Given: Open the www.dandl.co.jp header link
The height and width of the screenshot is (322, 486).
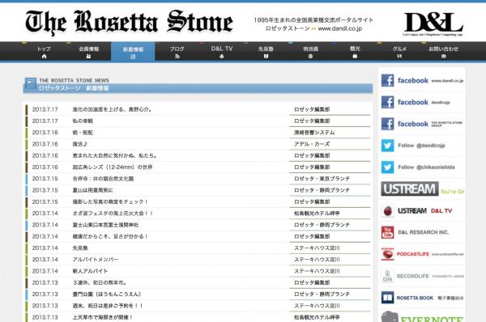Looking at the screenshot, I should pos(339,28).
